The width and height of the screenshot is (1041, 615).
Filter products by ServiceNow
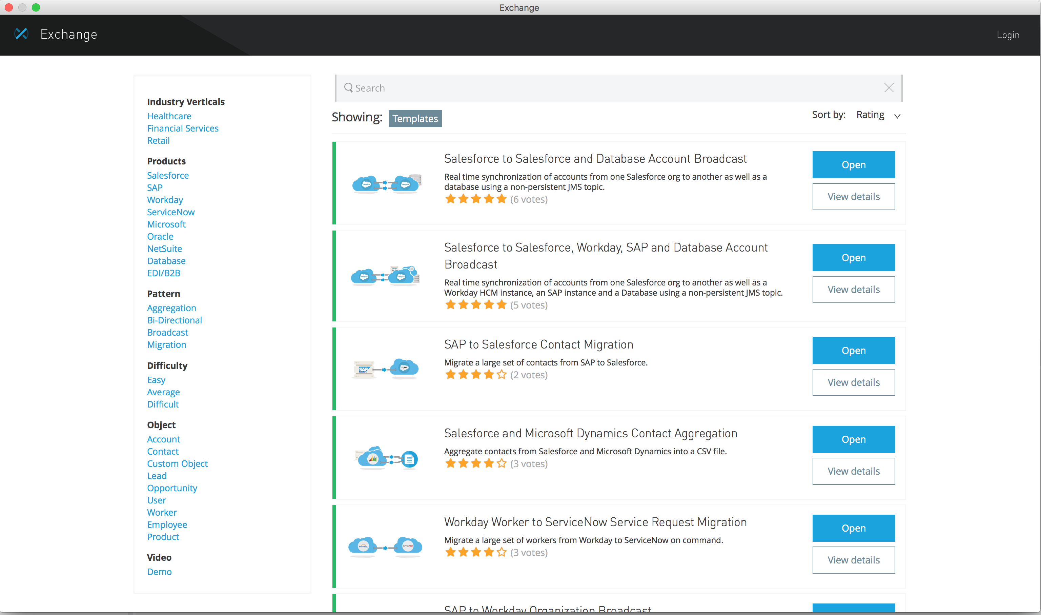coord(171,212)
